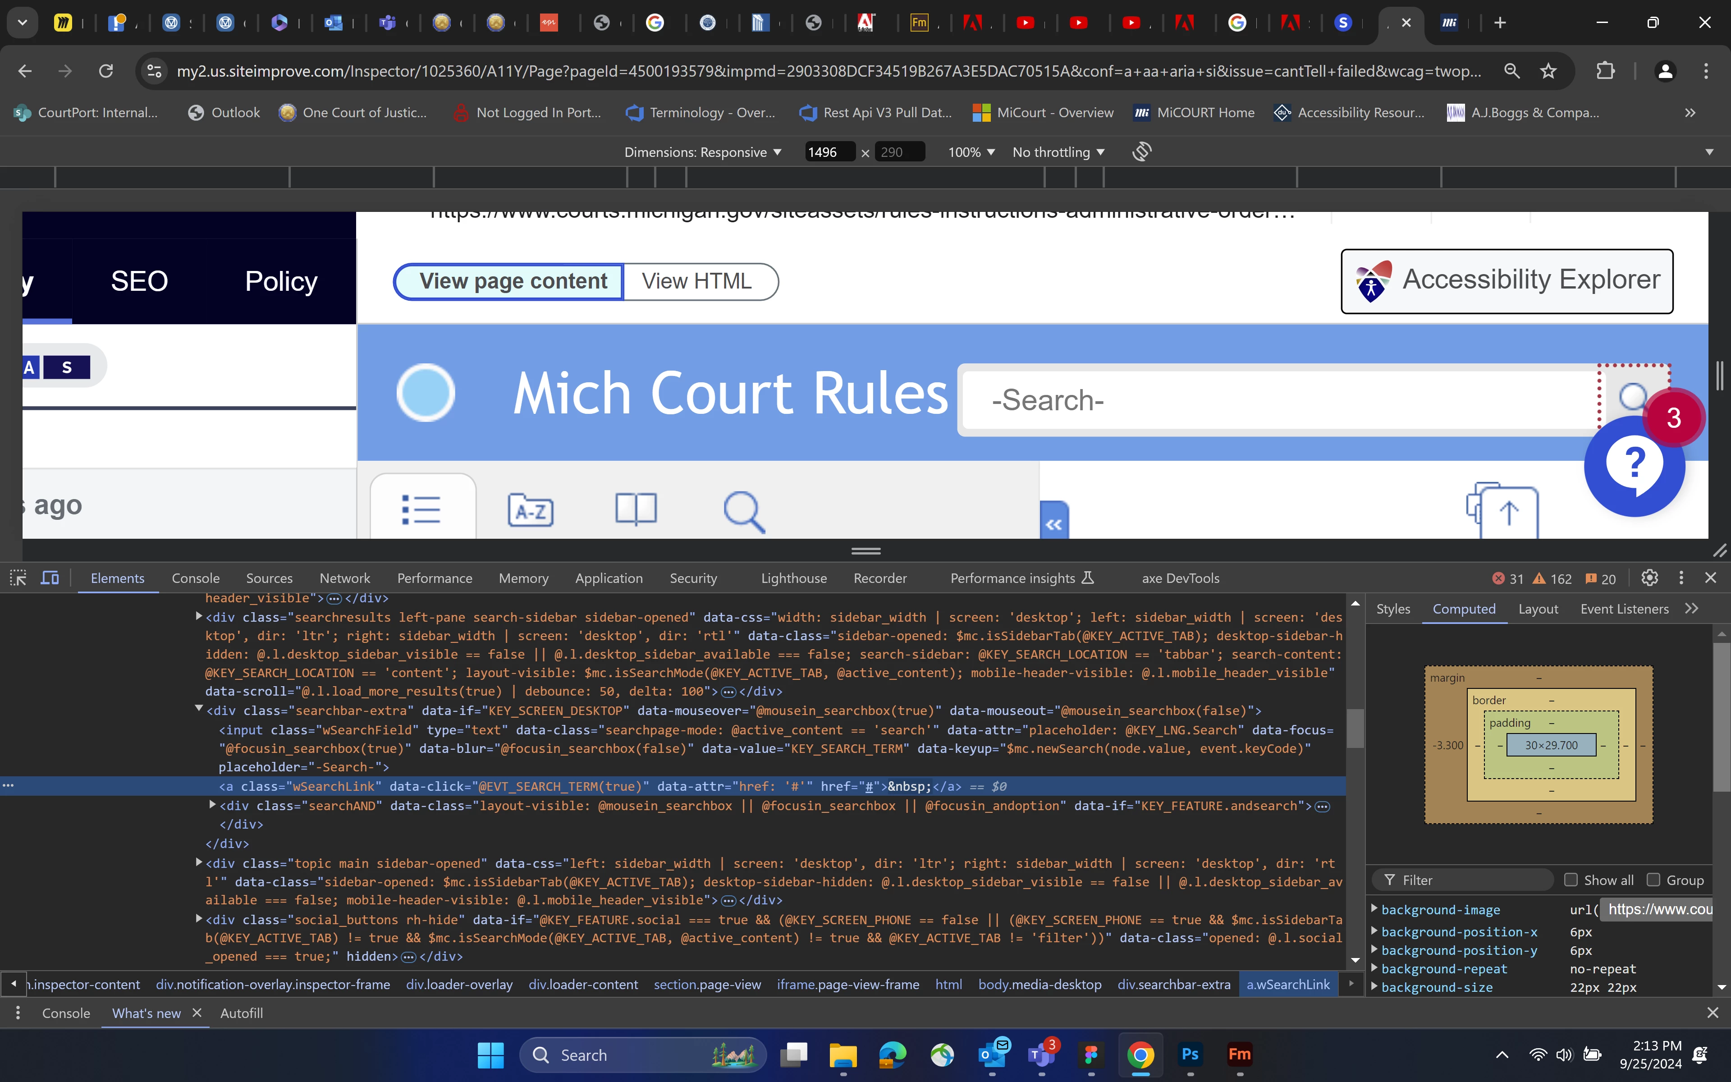This screenshot has height=1082, width=1731.
Task: Toggle the device toolbar icon
Action: point(49,578)
